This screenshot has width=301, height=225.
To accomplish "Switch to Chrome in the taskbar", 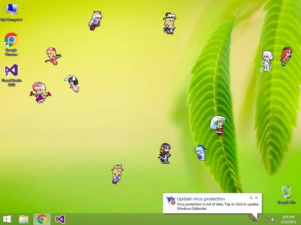I will 42,219.
